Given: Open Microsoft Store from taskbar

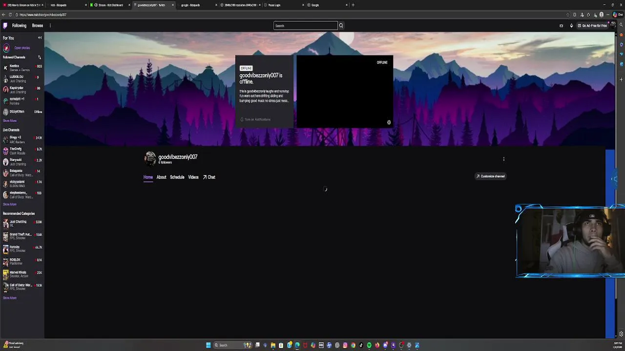Looking at the screenshot, I should pos(281,345).
